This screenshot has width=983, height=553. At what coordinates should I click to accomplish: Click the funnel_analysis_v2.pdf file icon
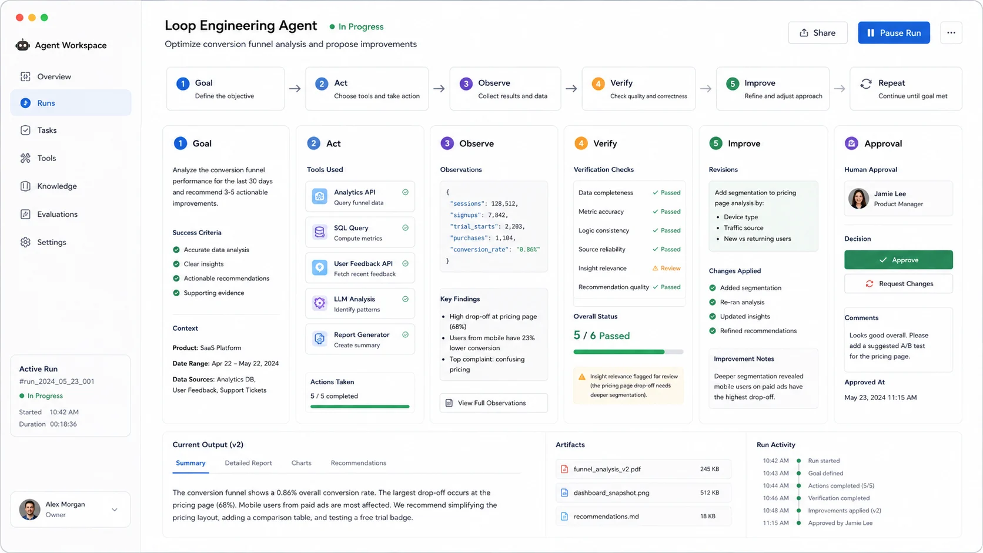[564, 470]
